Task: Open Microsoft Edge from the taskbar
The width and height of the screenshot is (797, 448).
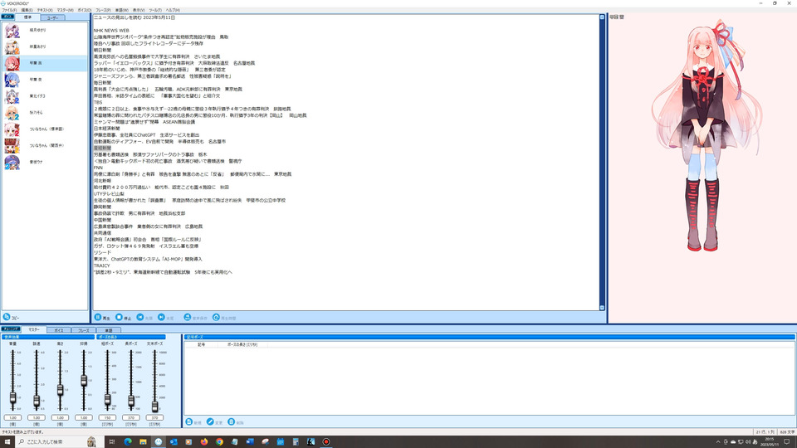Action: [128, 442]
